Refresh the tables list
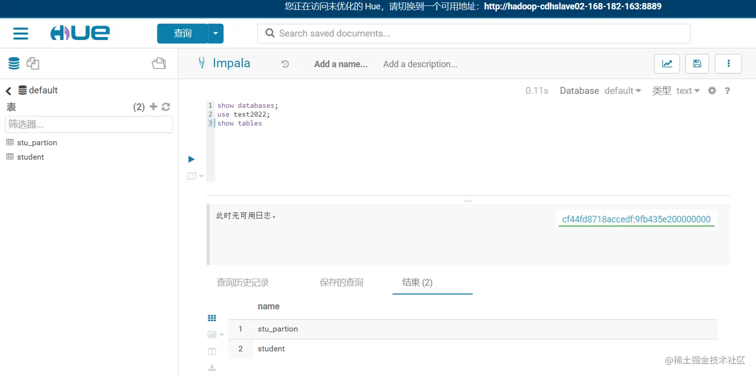Viewport: 756px width, 376px height. tap(166, 107)
